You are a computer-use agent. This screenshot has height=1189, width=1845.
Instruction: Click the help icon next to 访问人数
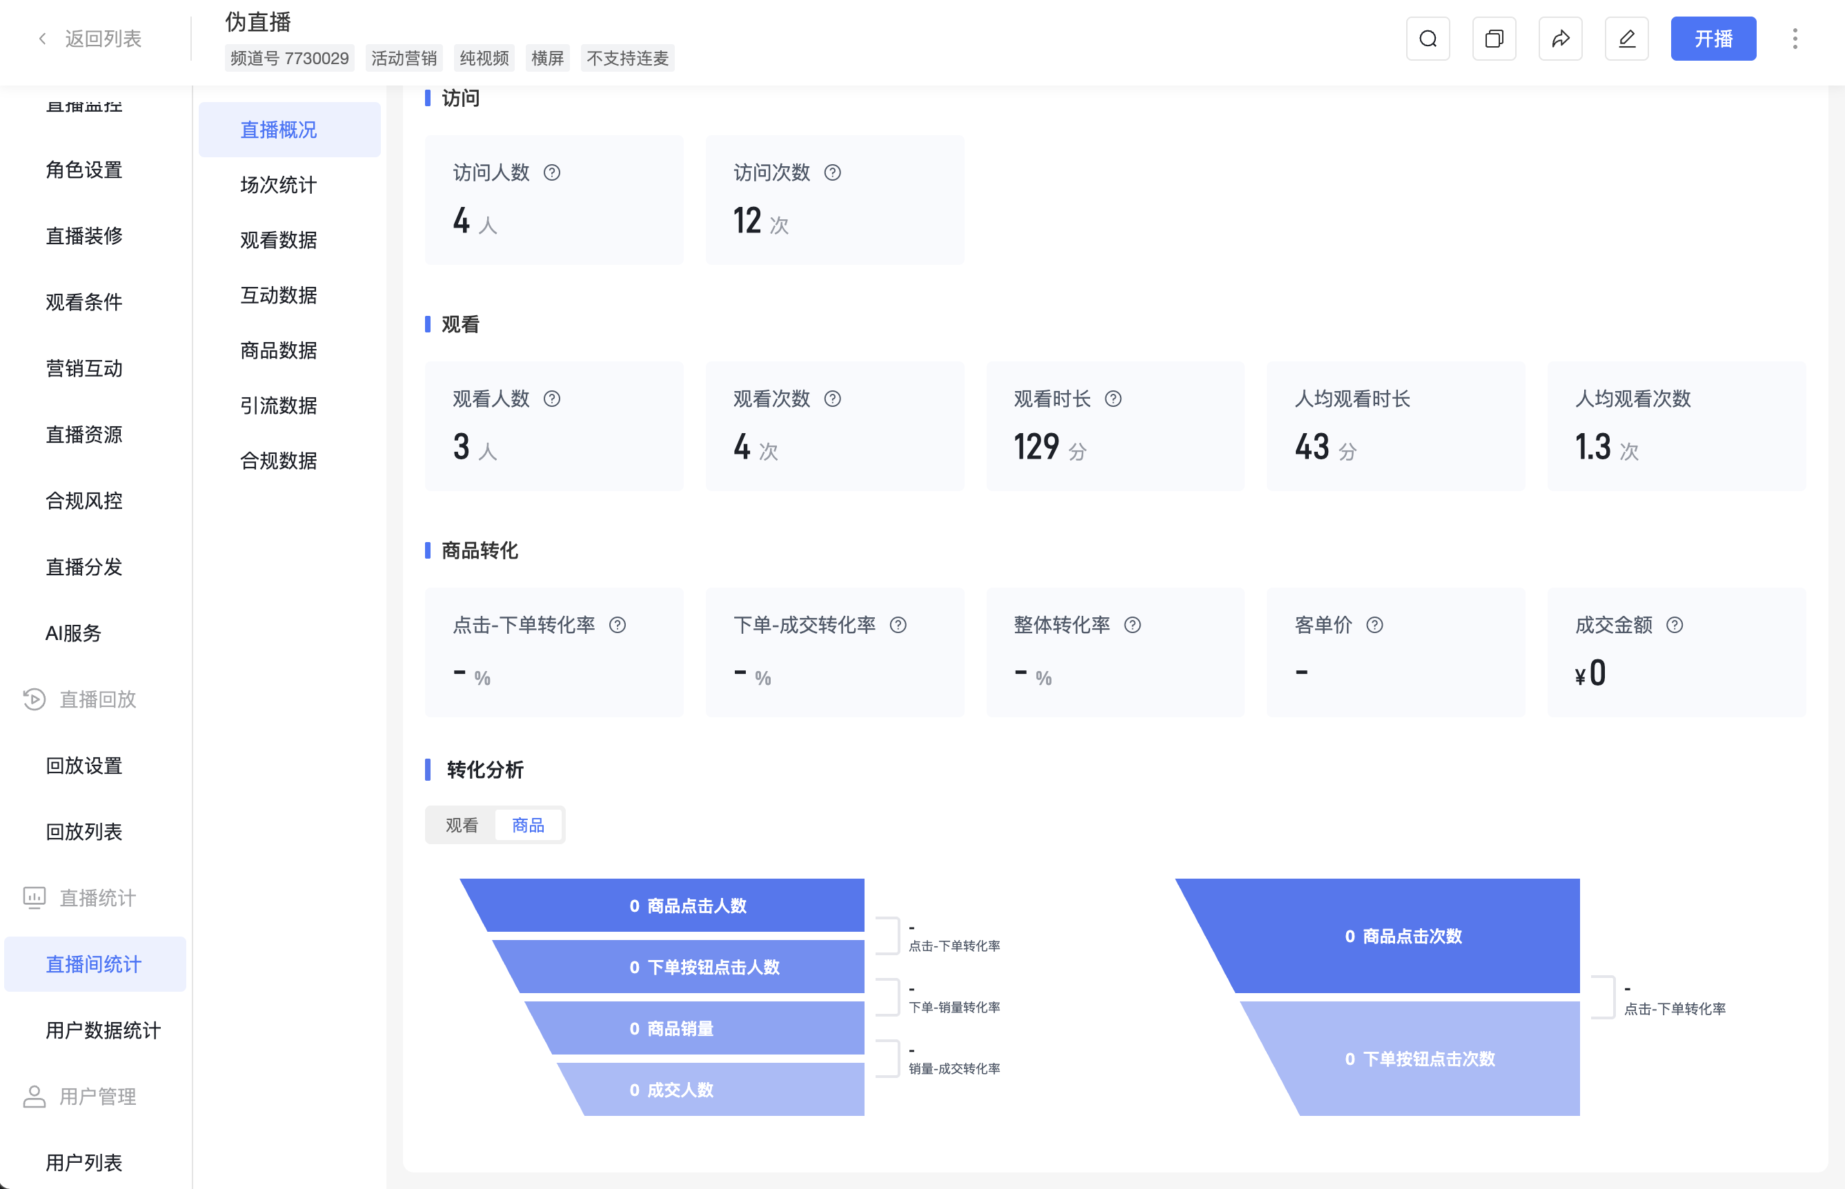(552, 172)
